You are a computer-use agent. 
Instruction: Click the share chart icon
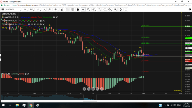tap(104, 9)
